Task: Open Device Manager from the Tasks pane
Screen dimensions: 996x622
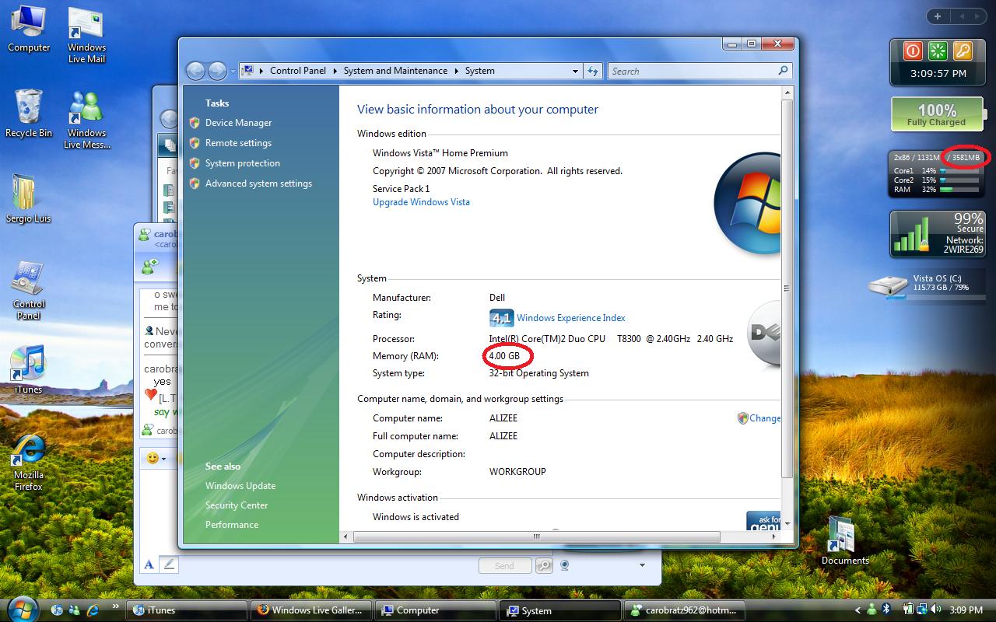Action: pyautogui.click(x=238, y=123)
